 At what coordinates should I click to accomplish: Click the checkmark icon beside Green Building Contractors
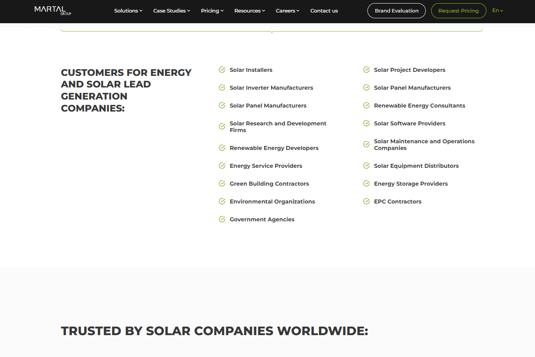[x=222, y=183]
